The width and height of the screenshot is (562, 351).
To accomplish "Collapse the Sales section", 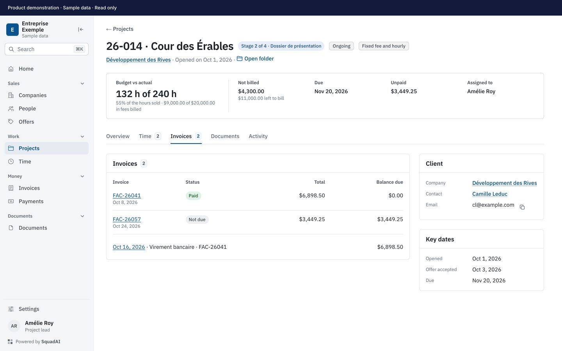I will click(82, 83).
